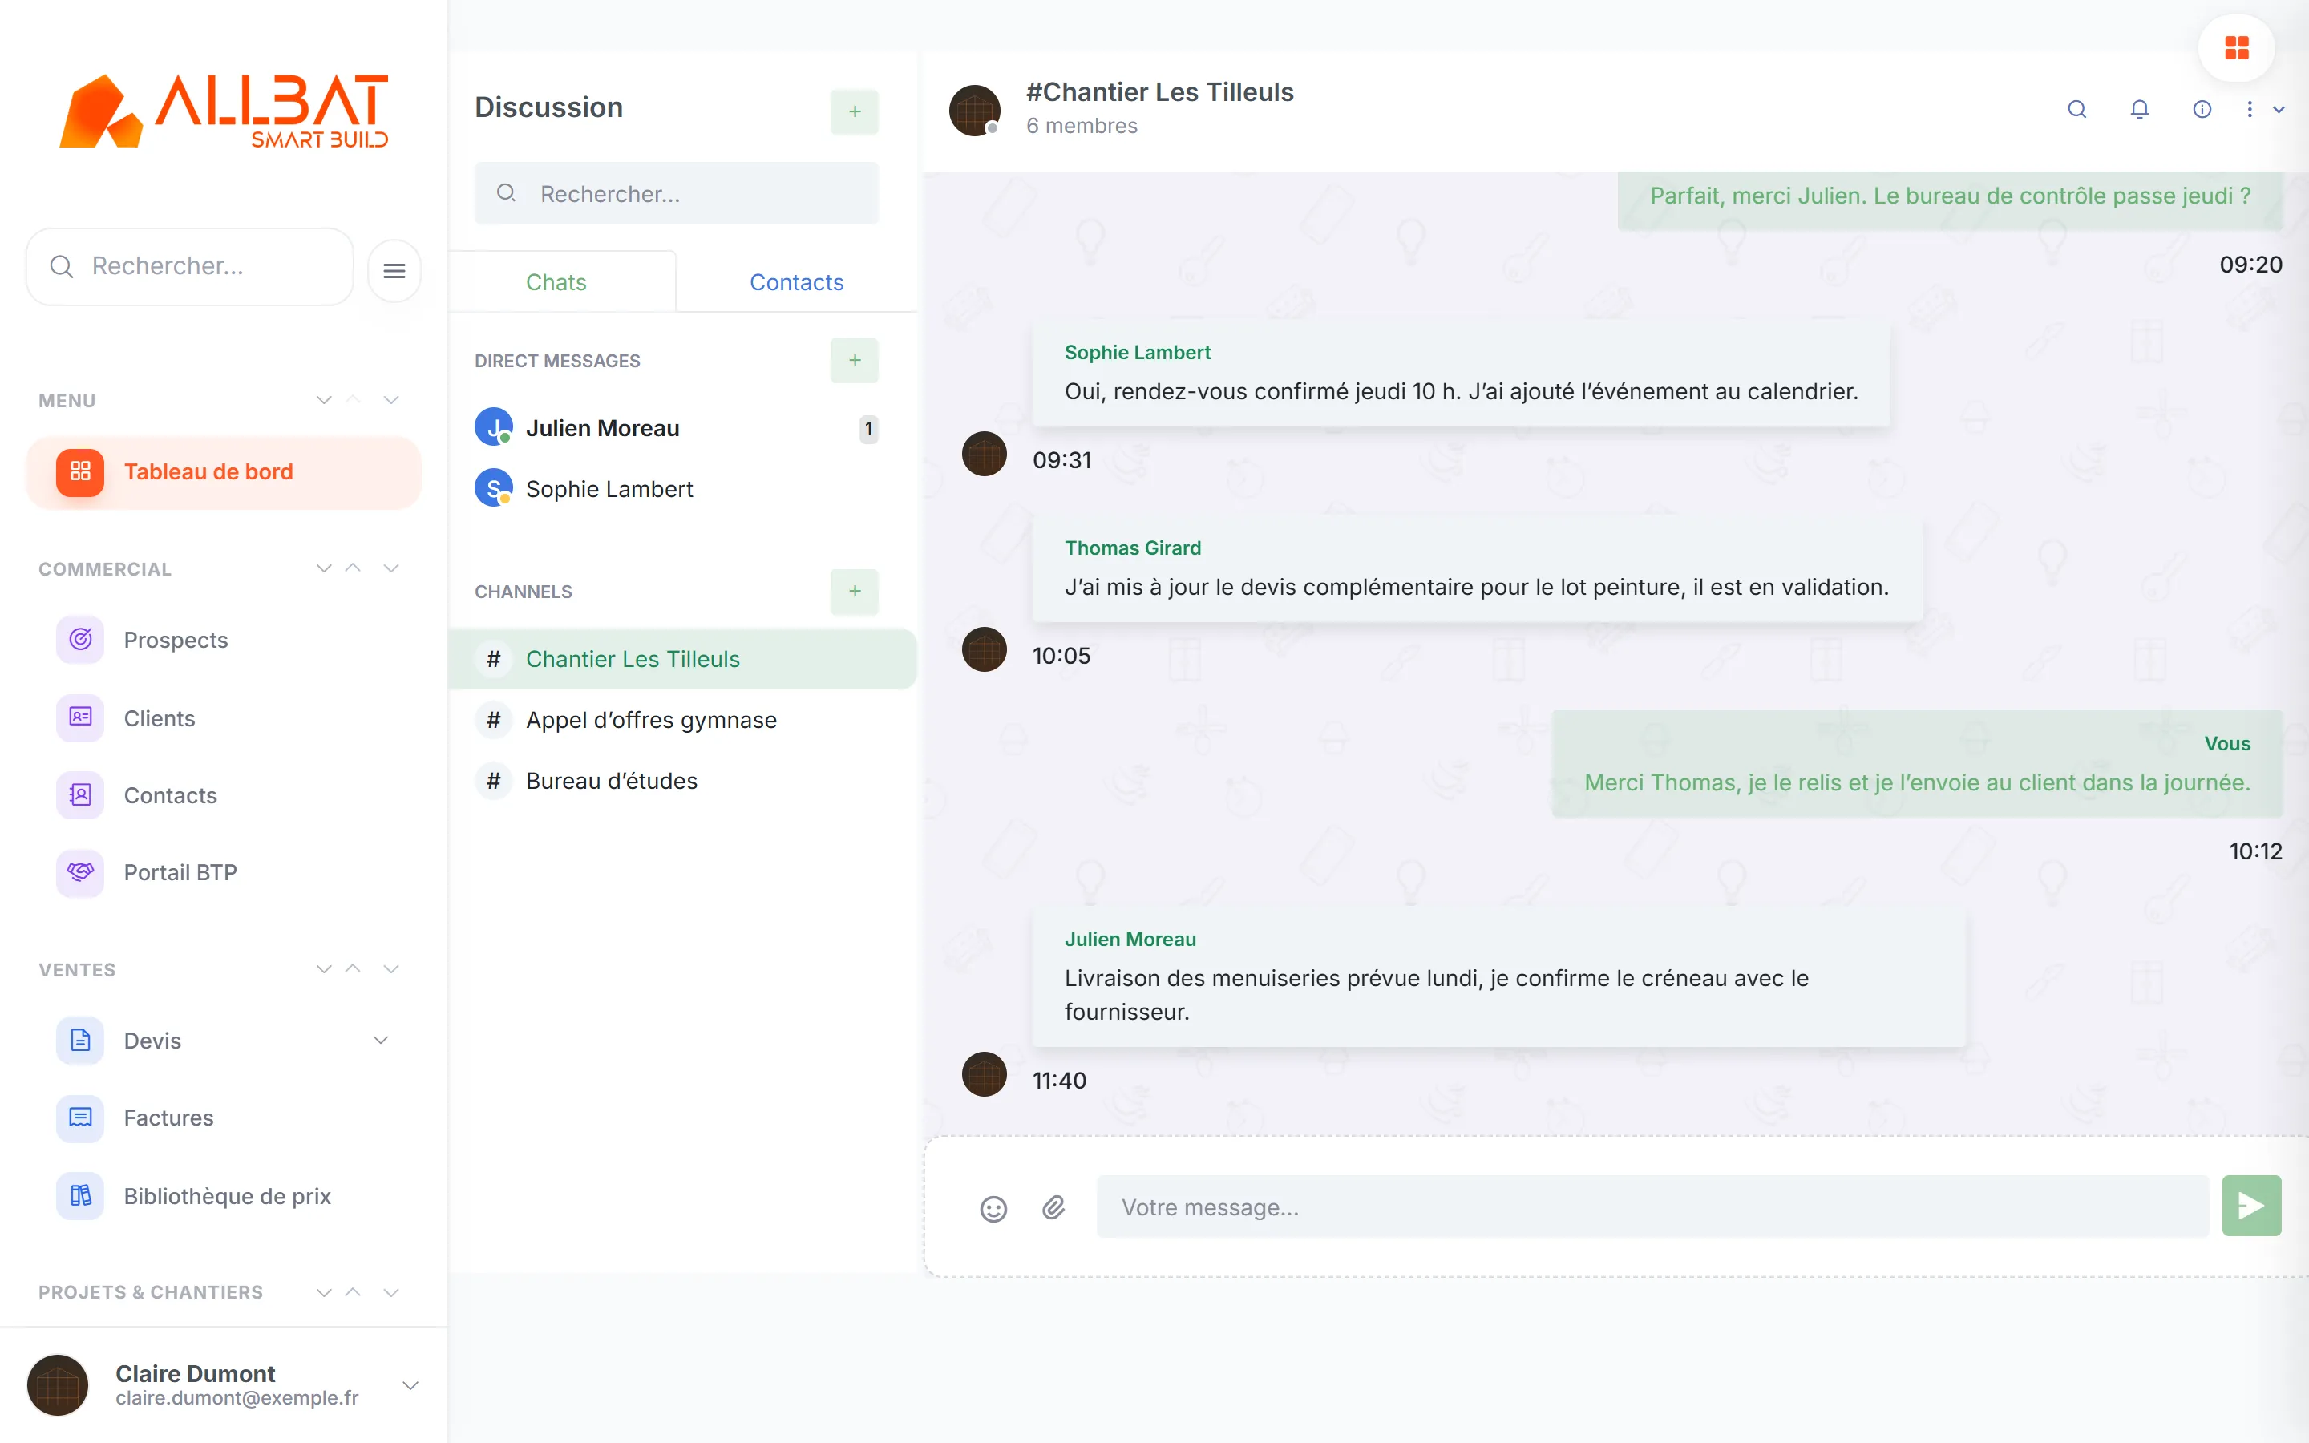This screenshot has width=2309, height=1443.
Task: Collapse the COMMERCIAL section up chevron
Action: tap(353, 568)
